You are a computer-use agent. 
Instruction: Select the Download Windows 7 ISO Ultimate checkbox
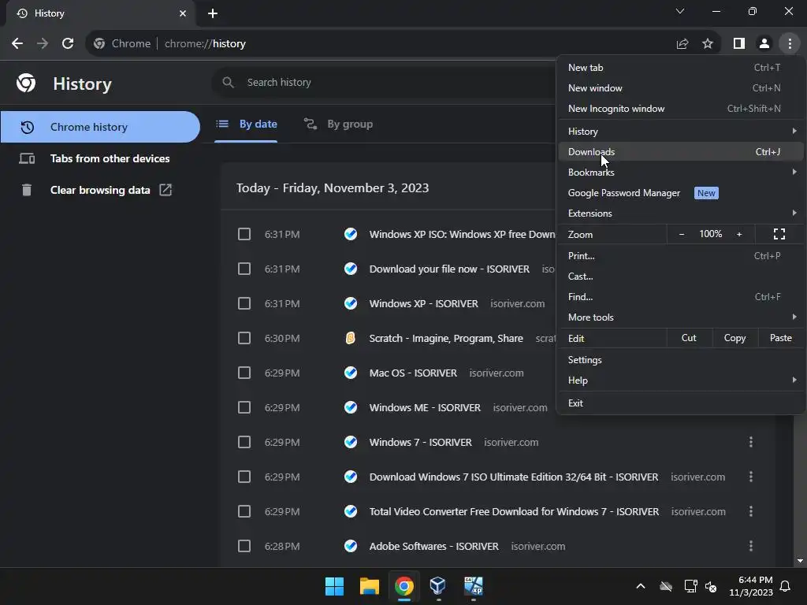(244, 477)
